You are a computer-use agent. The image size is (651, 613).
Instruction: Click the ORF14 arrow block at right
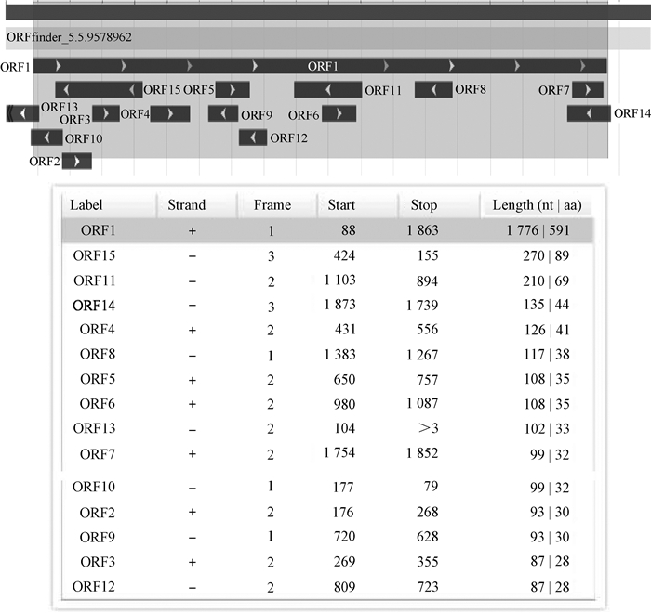pos(589,113)
